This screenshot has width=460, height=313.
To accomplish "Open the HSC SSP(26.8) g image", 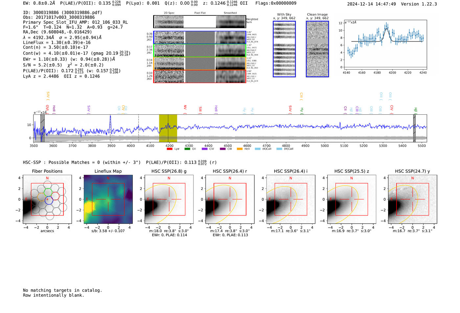I will (x=169, y=199).
